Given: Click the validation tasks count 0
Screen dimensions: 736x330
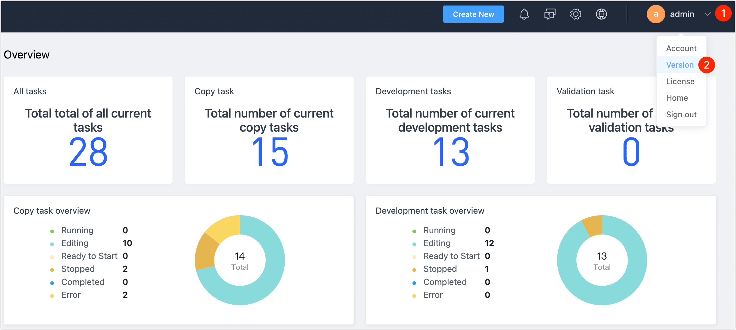Looking at the screenshot, I should 631,152.
